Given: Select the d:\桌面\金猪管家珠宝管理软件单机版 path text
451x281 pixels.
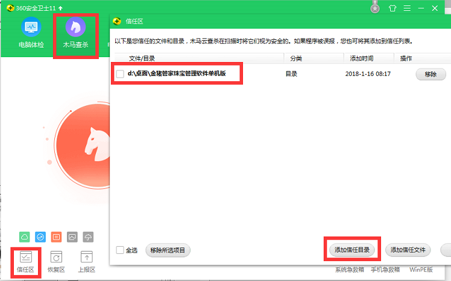Looking at the screenshot, I should [177, 73].
